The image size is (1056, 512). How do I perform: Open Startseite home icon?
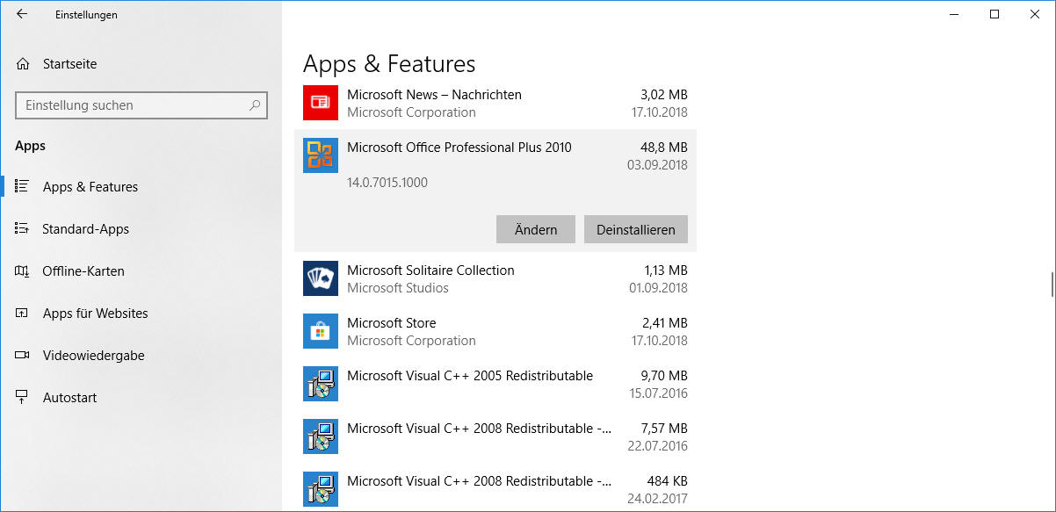click(x=23, y=64)
